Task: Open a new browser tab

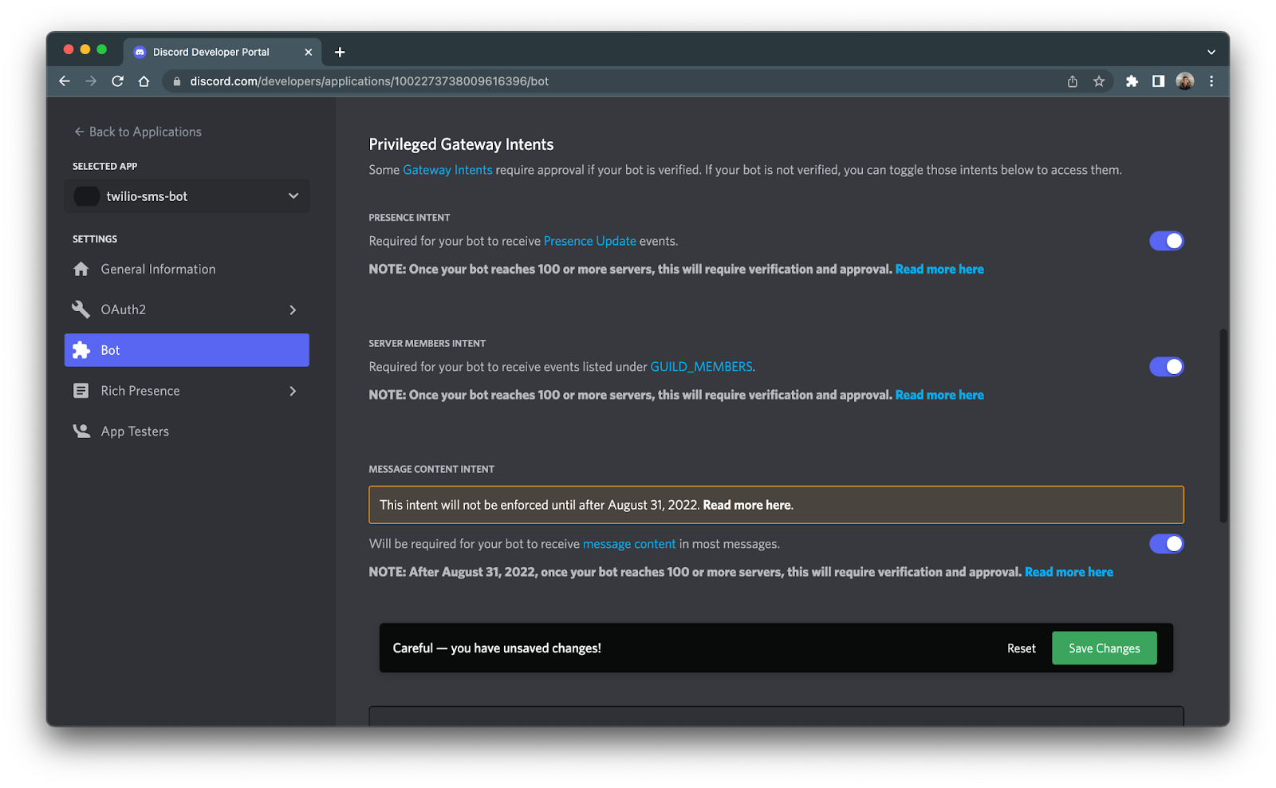Action: pos(340,52)
